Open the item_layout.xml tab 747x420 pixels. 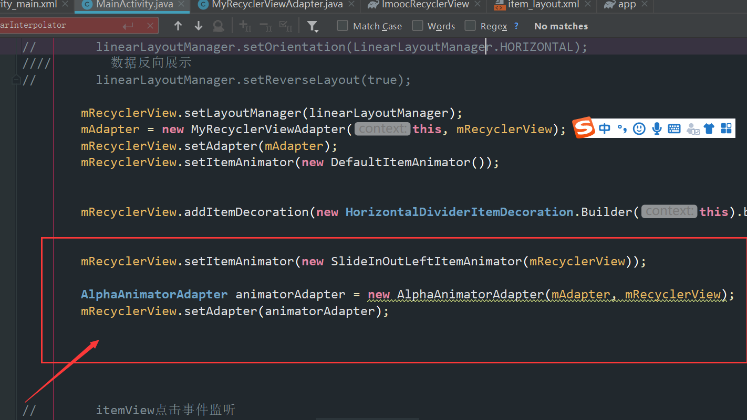[x=544, y=5]
